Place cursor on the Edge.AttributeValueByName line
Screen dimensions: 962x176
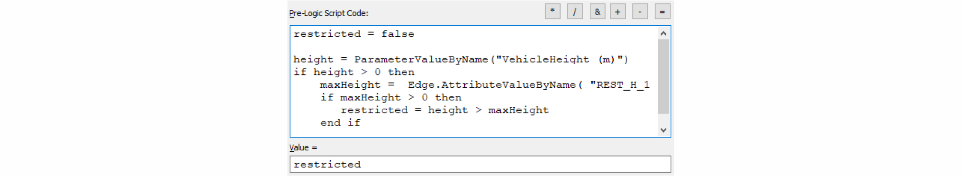point(485,84)
